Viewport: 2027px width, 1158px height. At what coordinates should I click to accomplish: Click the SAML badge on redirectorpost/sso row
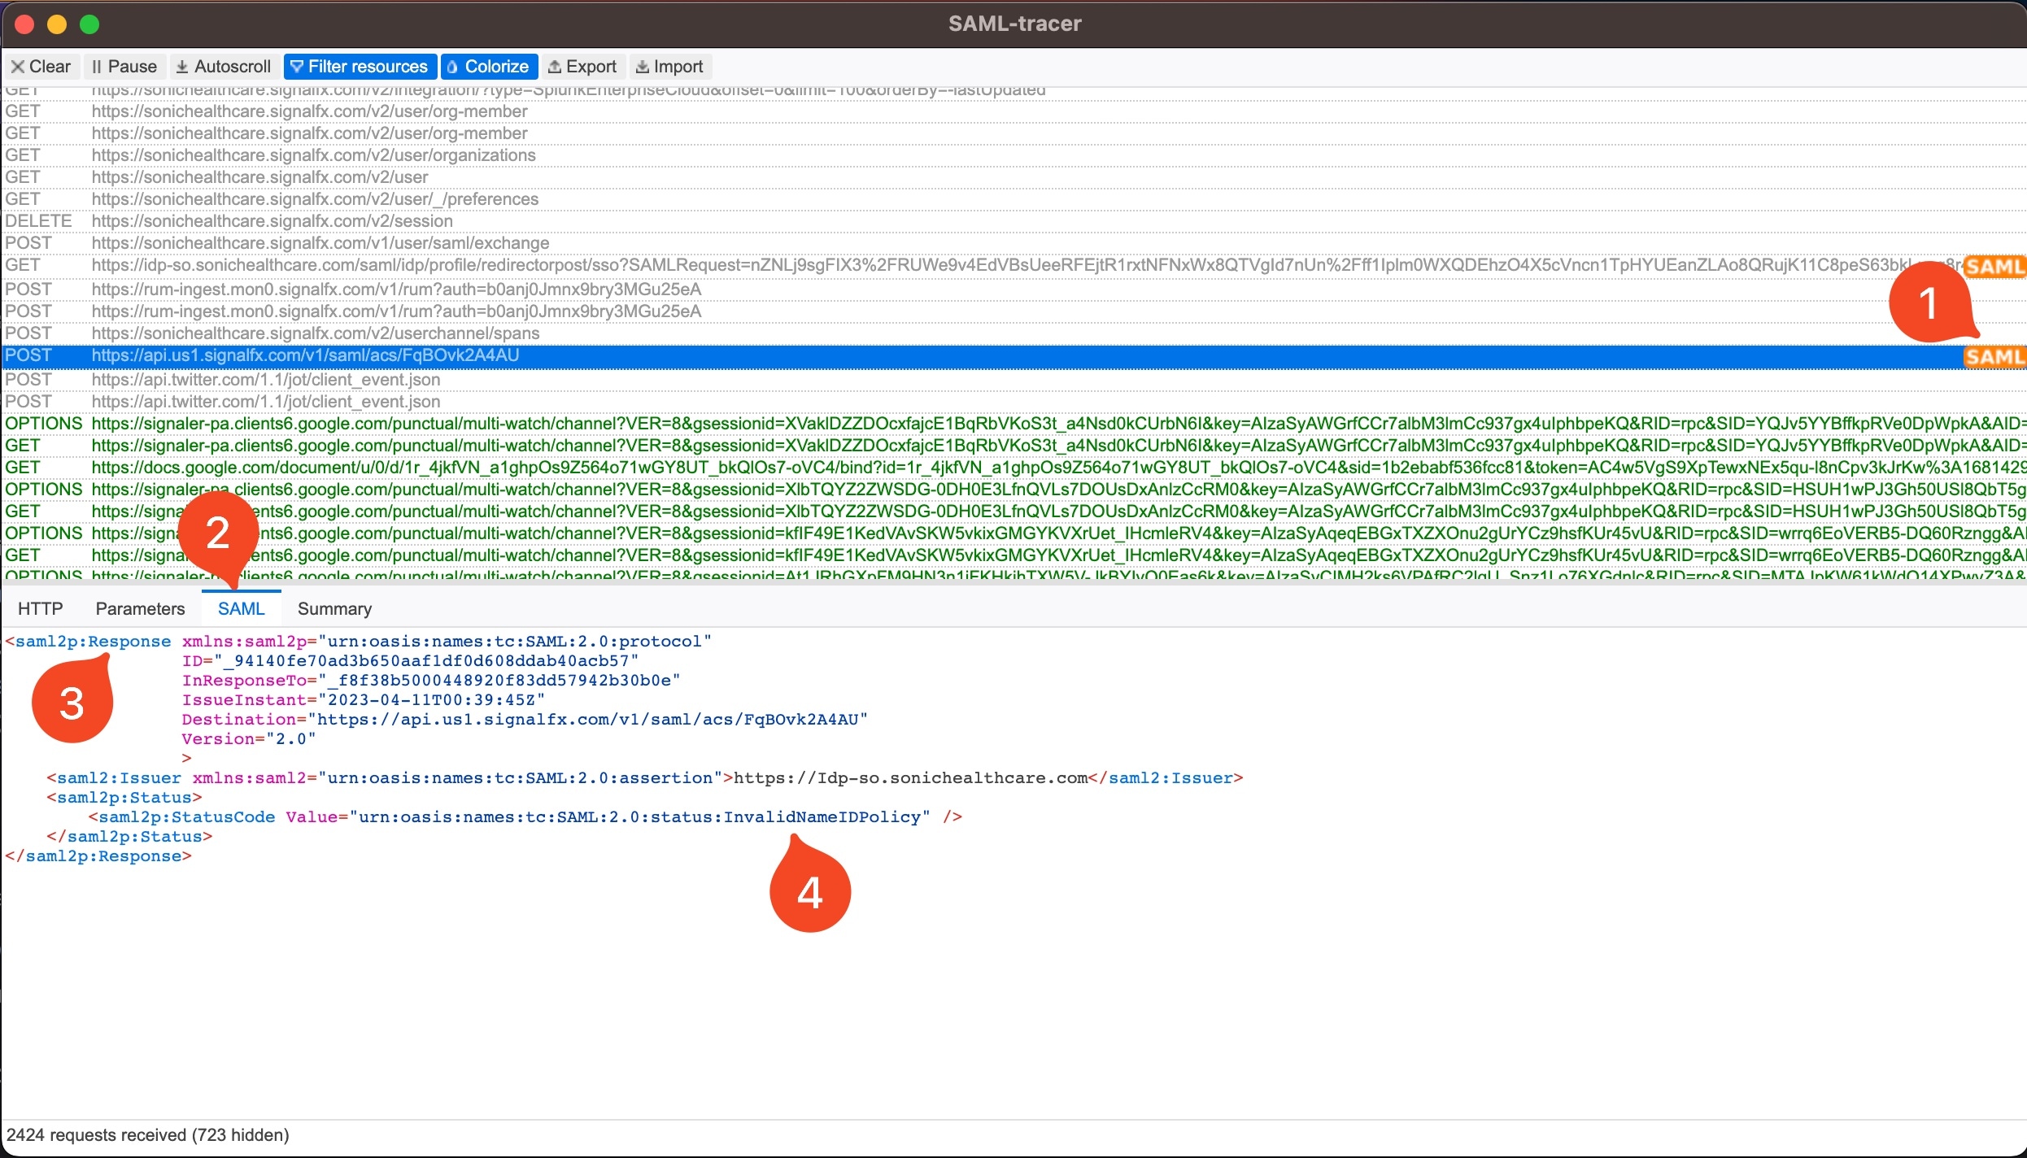(1994, 266)
